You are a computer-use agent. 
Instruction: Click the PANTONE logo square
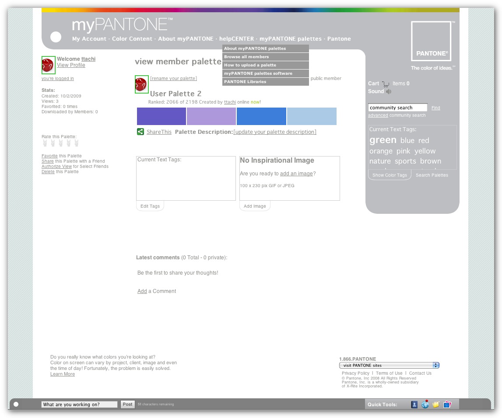click(x=431, y=41)
